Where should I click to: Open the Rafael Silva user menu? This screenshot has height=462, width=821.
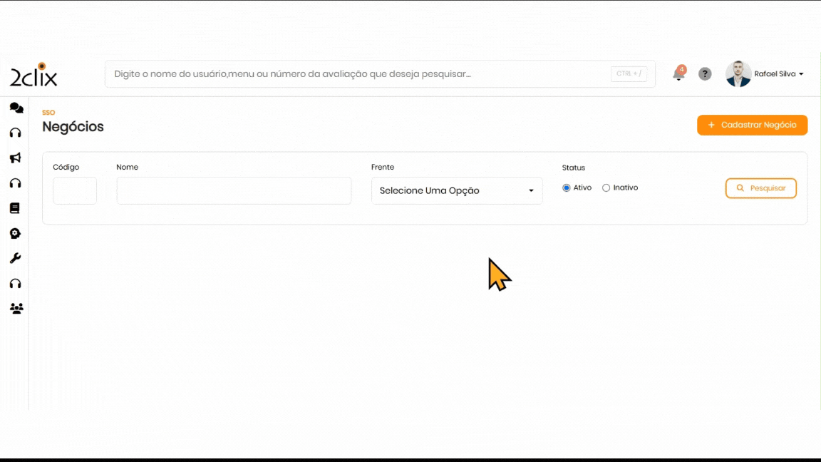(778, 74)
